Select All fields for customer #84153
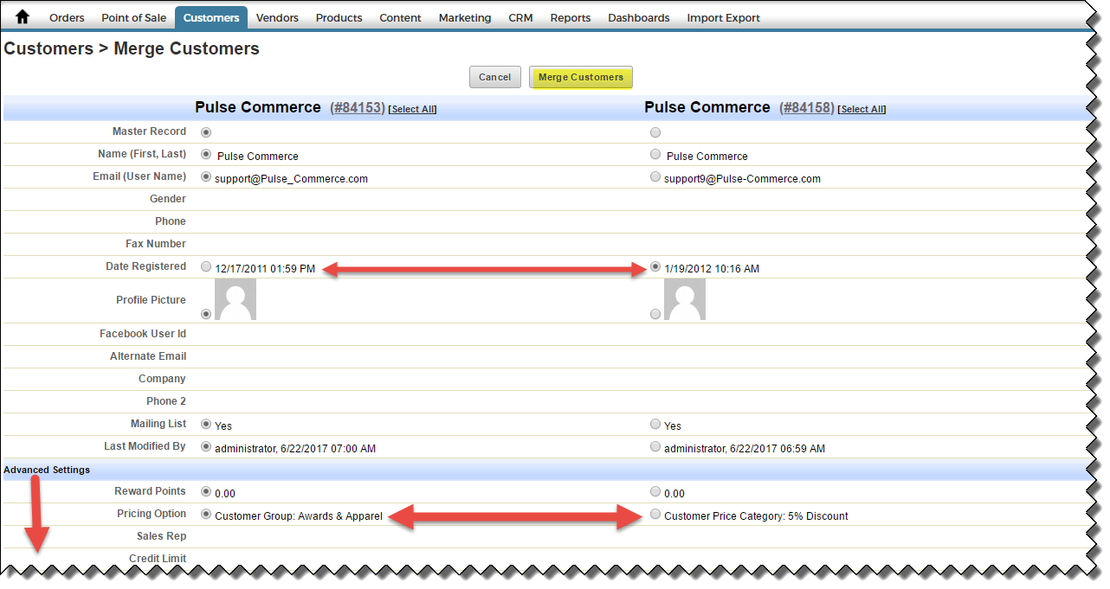 point(412,109)
